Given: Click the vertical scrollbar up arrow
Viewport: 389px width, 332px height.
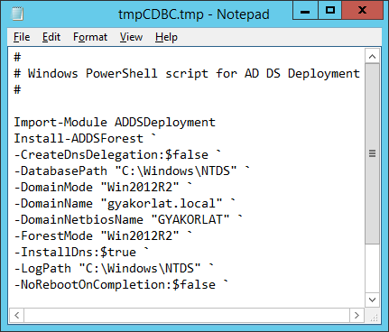Looking at the screenshot, I should (x=372, y=56).
